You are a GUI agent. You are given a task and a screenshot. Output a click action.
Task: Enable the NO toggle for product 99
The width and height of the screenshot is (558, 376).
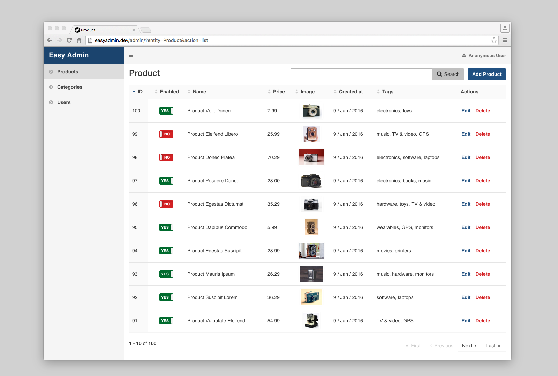(166, 134)
